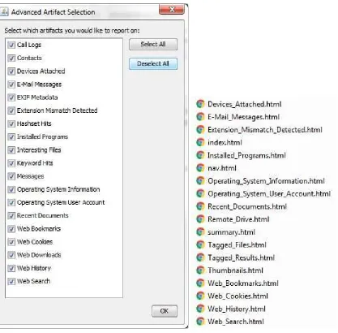Image resolution: width=338 pixels, height=333 pixels.
Task: Select the index.html file icon
Action: [200, 142]
